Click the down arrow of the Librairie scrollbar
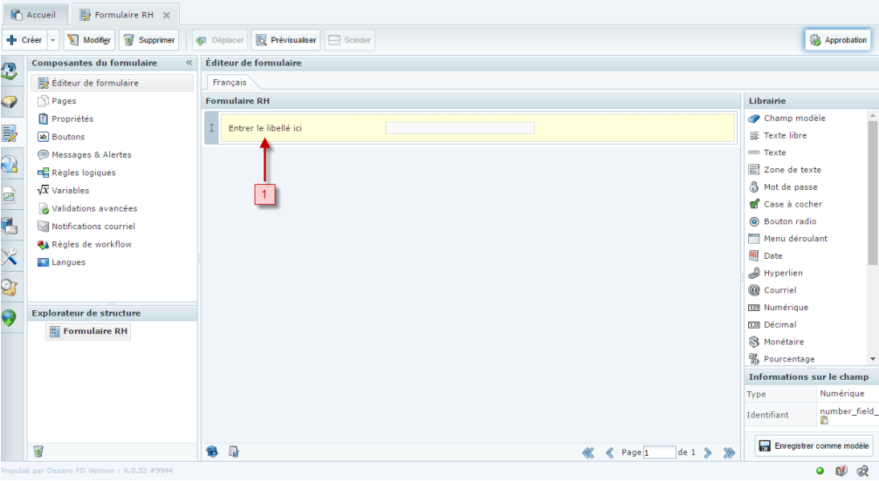Screen dimensions: 879x481 pyautogui.click(x=873, y=358)
